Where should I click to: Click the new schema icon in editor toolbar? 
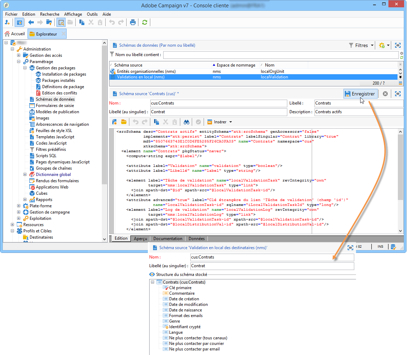click(x=114, y=122)
